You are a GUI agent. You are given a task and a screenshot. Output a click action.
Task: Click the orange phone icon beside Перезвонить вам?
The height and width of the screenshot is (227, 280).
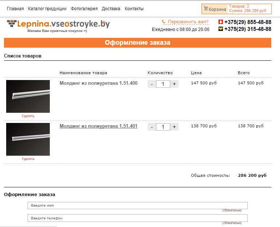point(164,22)
